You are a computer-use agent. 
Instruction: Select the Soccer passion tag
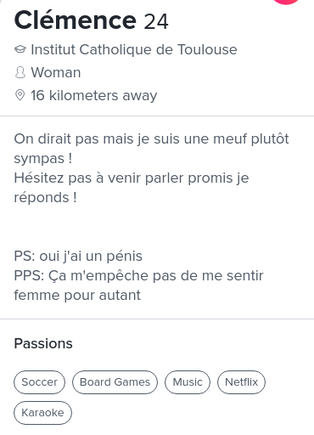39,382
